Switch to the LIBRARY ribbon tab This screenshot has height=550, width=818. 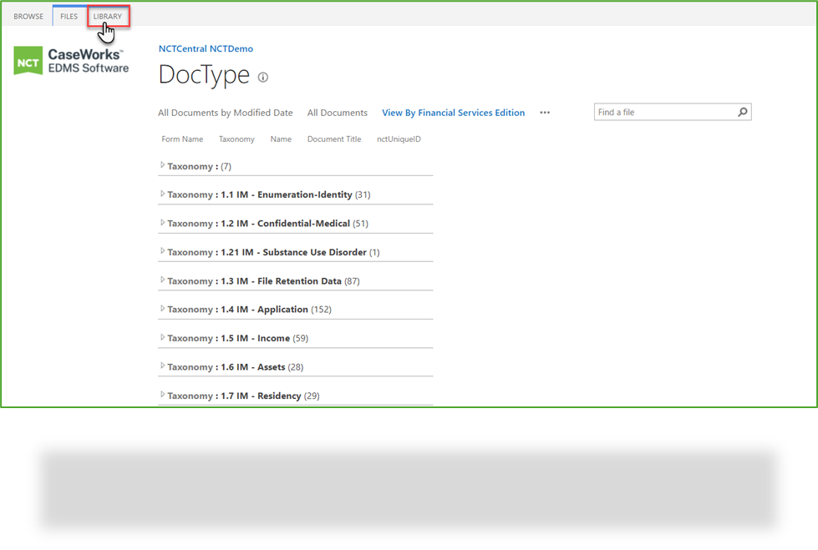click(x=108, y=15)
